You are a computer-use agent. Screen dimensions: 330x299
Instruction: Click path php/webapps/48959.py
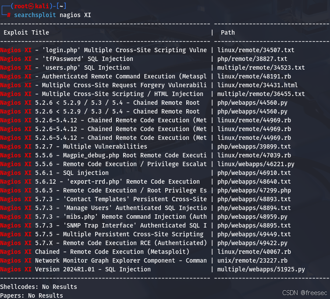(252, 217)
